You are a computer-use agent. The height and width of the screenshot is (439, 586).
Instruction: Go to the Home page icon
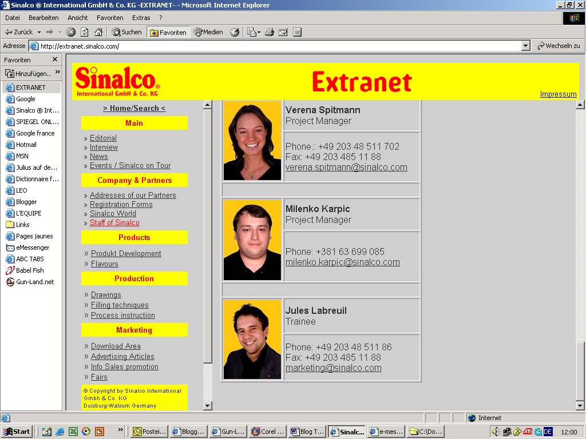(x=98, y=32)
